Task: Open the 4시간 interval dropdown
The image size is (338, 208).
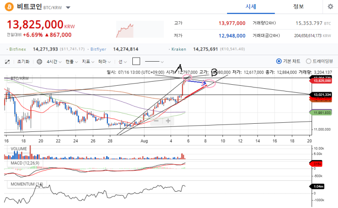Action: point(54,62)
